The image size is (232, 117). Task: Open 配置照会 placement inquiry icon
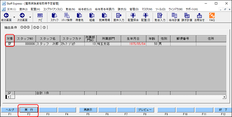point(133,15)
